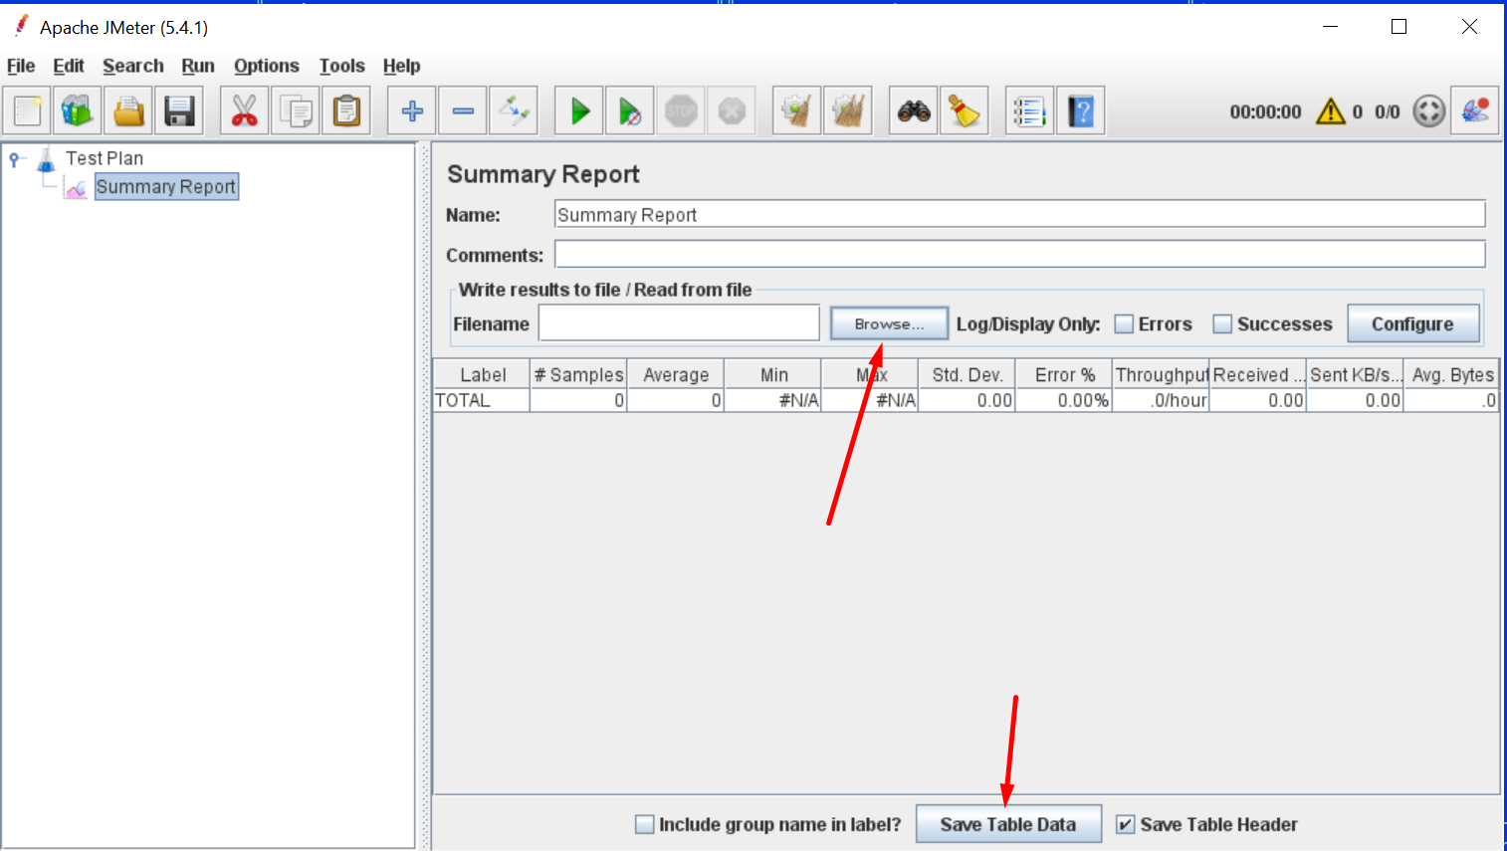Focus the Comments input field
Screen dimensions: 1507x851
[1020, 255]
